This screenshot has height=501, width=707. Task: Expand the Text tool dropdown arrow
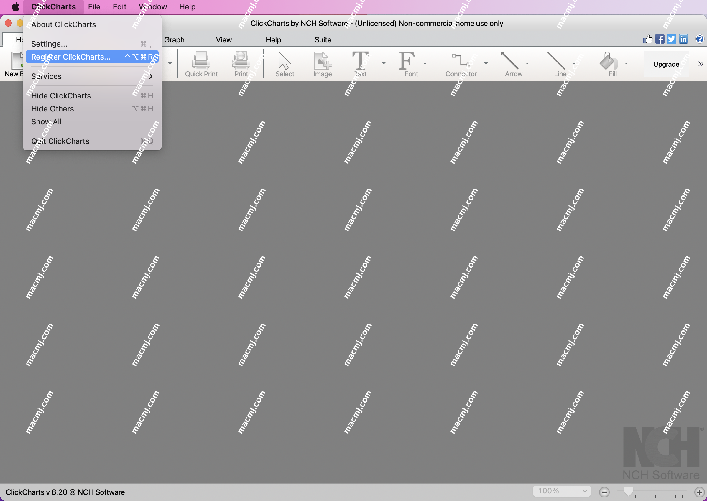(383, 63)
